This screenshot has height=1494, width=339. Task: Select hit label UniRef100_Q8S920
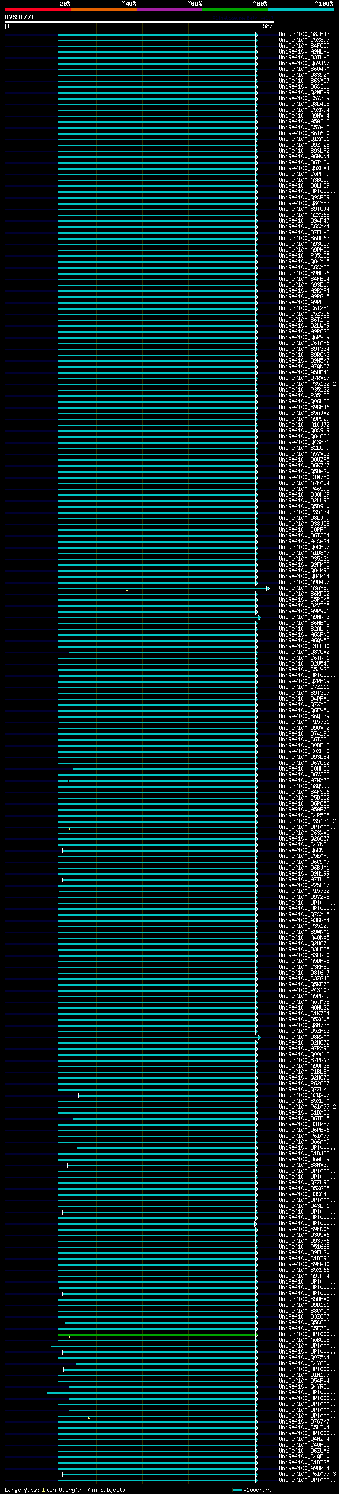(304, 75)
